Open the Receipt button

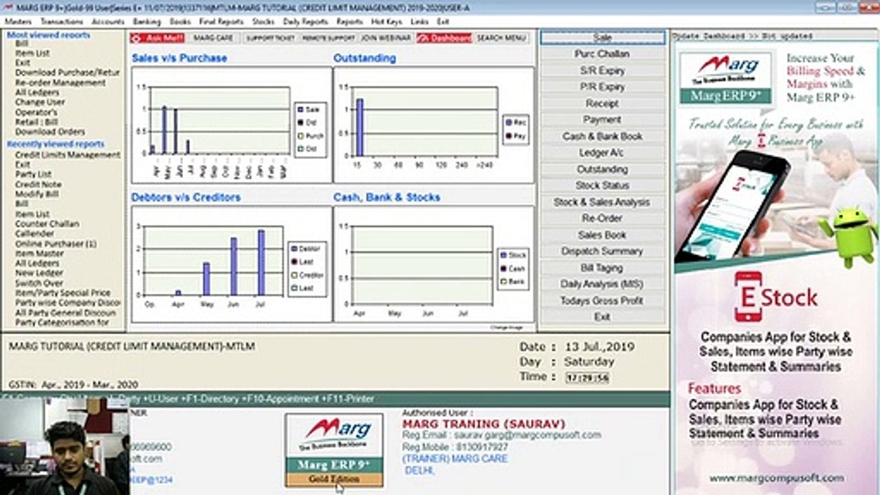[602, 103]
